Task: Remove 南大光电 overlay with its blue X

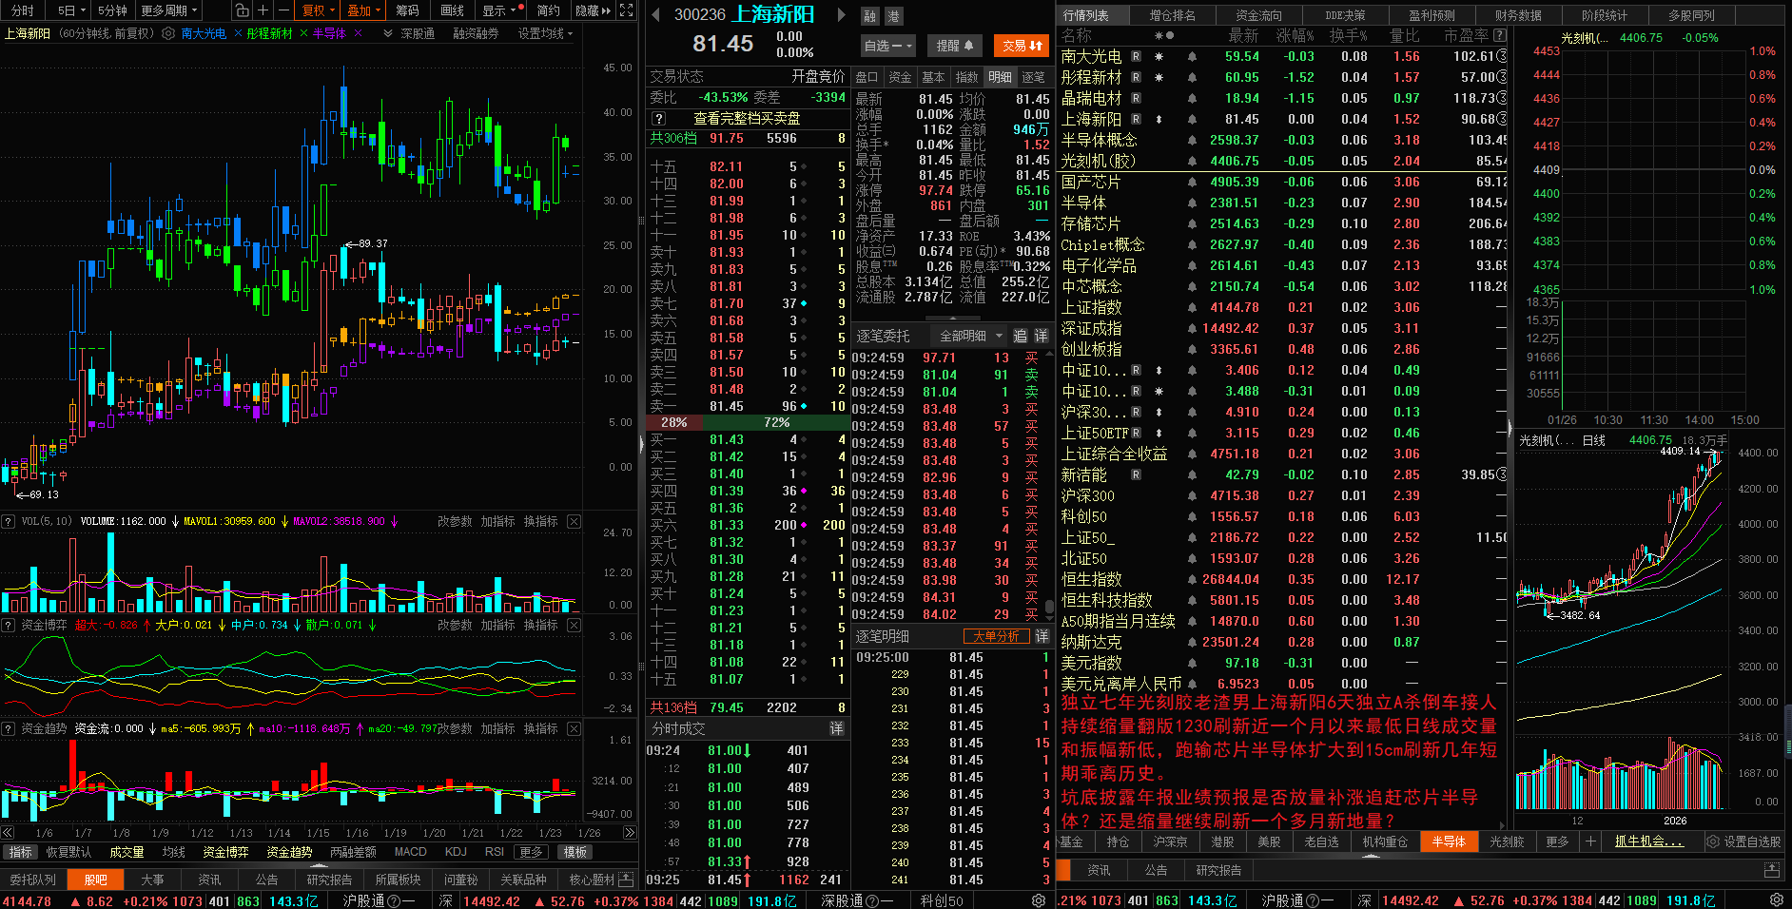Action: (238, 33)
